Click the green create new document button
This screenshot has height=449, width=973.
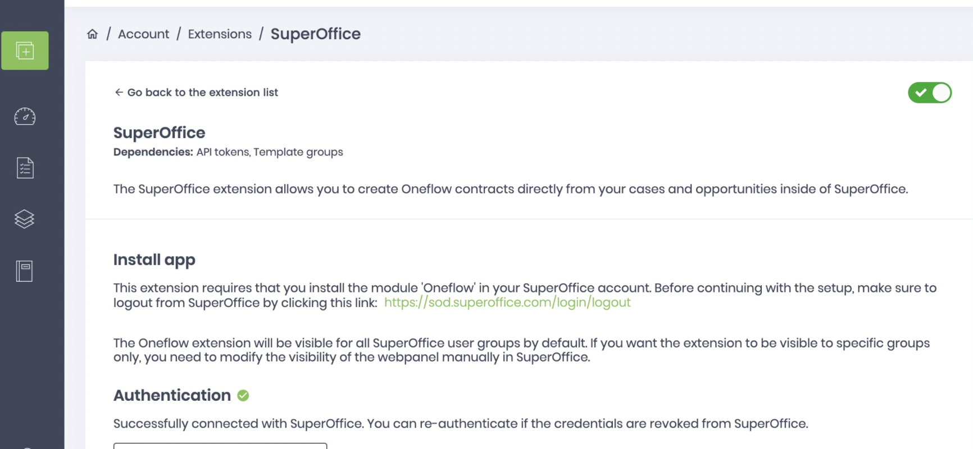tap(25, 51)
